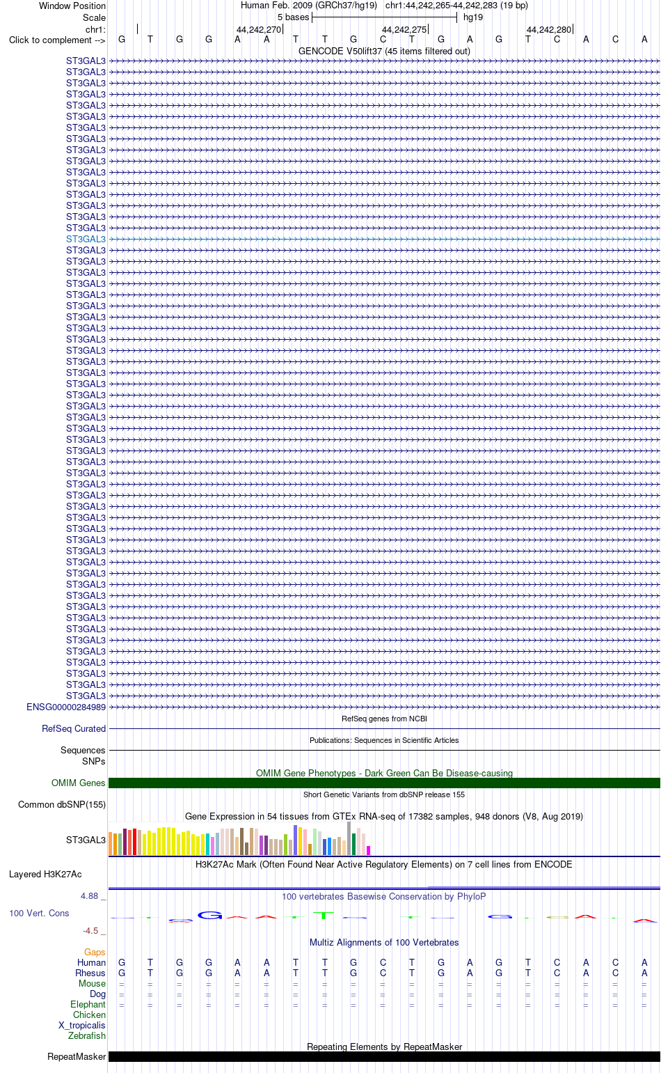Click the black RepeatMasker bar
661x1073 pixels.
[x=384, y=1056]
